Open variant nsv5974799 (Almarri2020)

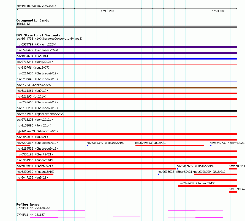point(36,44)
